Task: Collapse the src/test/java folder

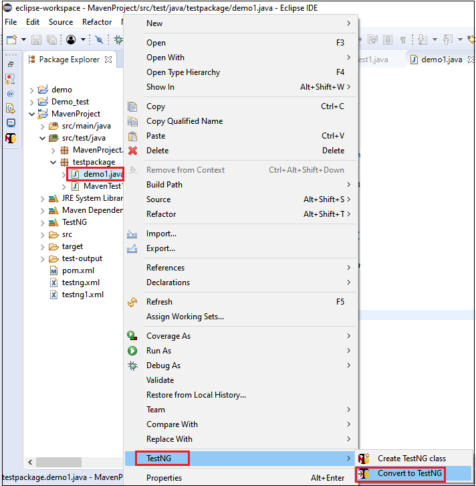Action: click(x=43, y=139)
